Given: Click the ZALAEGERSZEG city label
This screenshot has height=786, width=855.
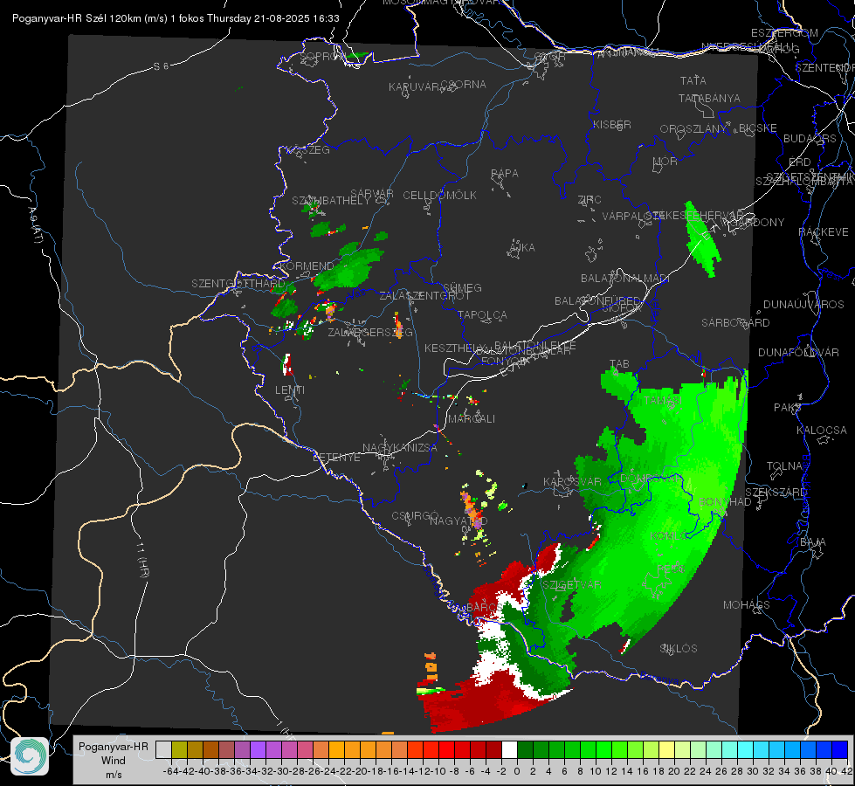Looking at the screenshot, I should 370,332.
